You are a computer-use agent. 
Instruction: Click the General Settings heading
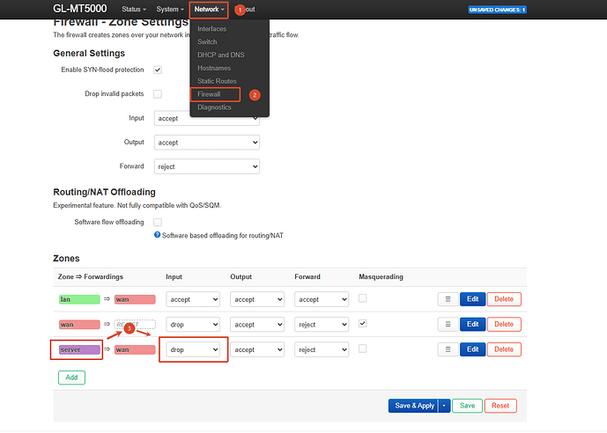click(x=89, y=54)
